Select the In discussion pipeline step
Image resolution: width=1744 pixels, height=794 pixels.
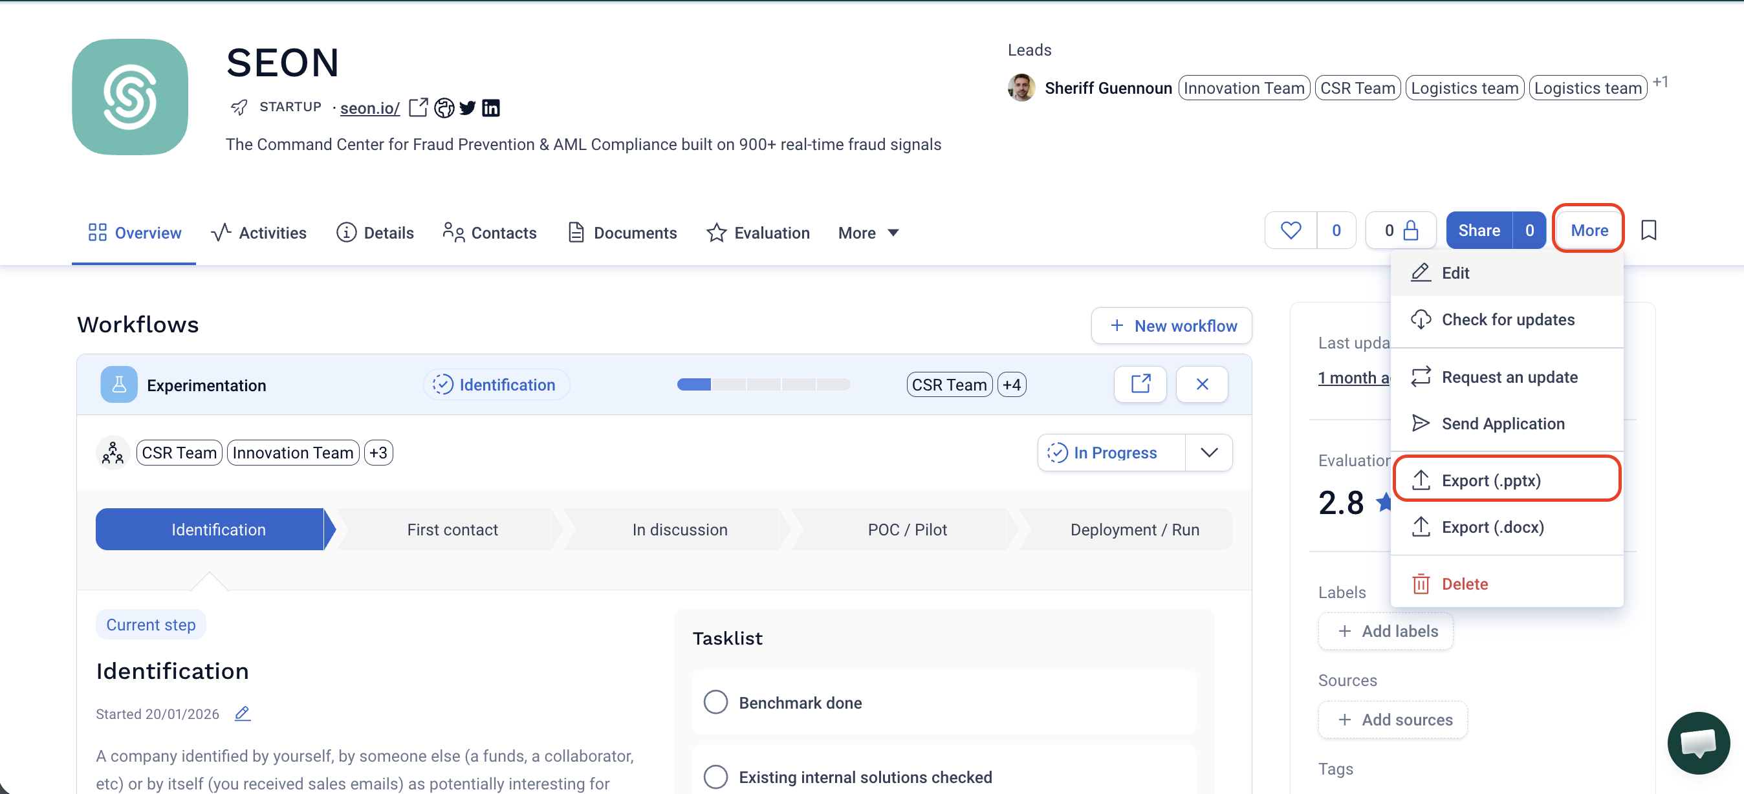680,530
